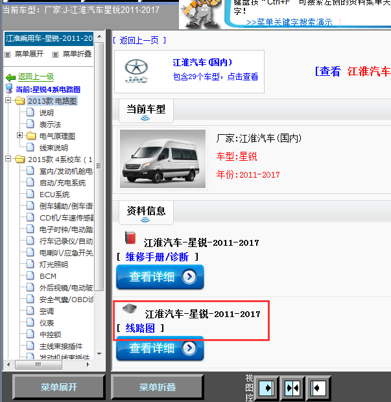The width and height of the screenshot is (391, 402).
Task: Expand the 电气原理图 tree node
Action: tap(19, 135)
